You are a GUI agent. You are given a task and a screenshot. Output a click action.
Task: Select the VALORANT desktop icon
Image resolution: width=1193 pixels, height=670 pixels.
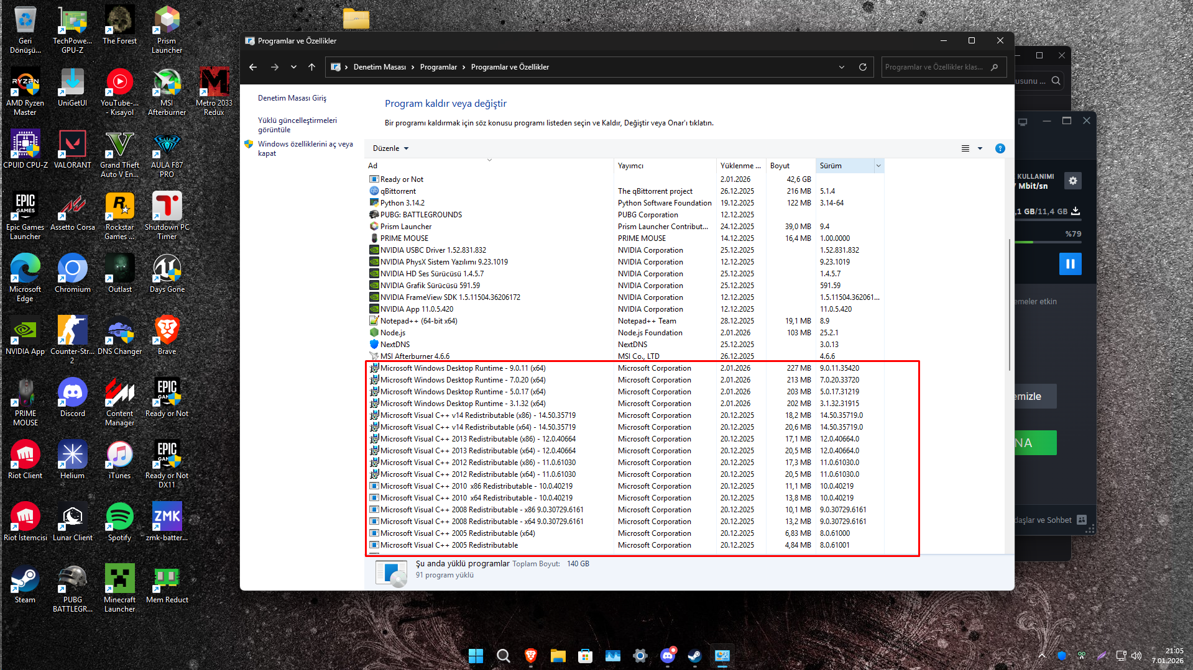(x=73, y=149)
